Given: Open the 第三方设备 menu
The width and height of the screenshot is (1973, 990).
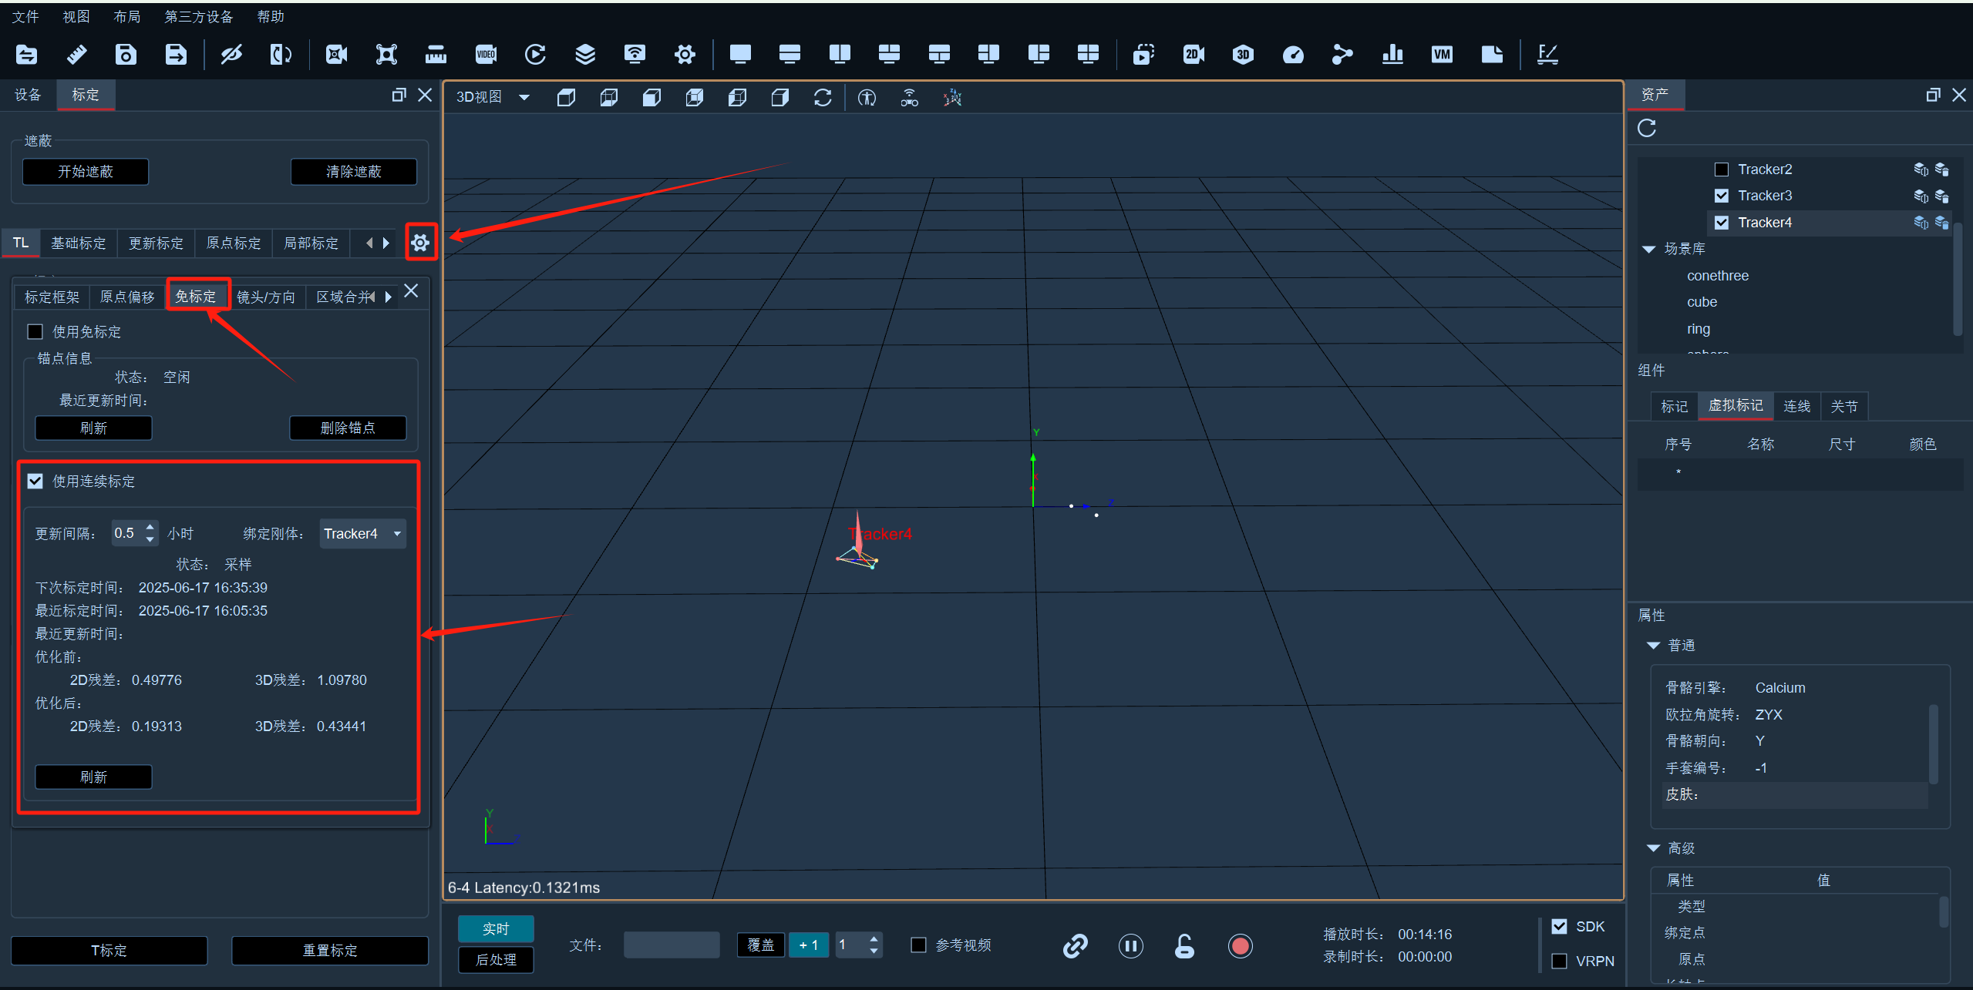Looking at the screenshot, I should [198, 17].
